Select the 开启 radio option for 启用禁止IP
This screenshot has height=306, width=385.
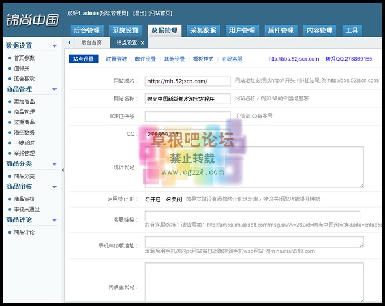147,200
